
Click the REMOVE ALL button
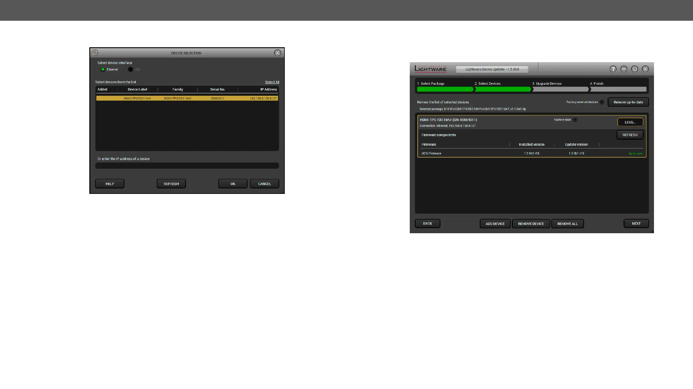567,224
